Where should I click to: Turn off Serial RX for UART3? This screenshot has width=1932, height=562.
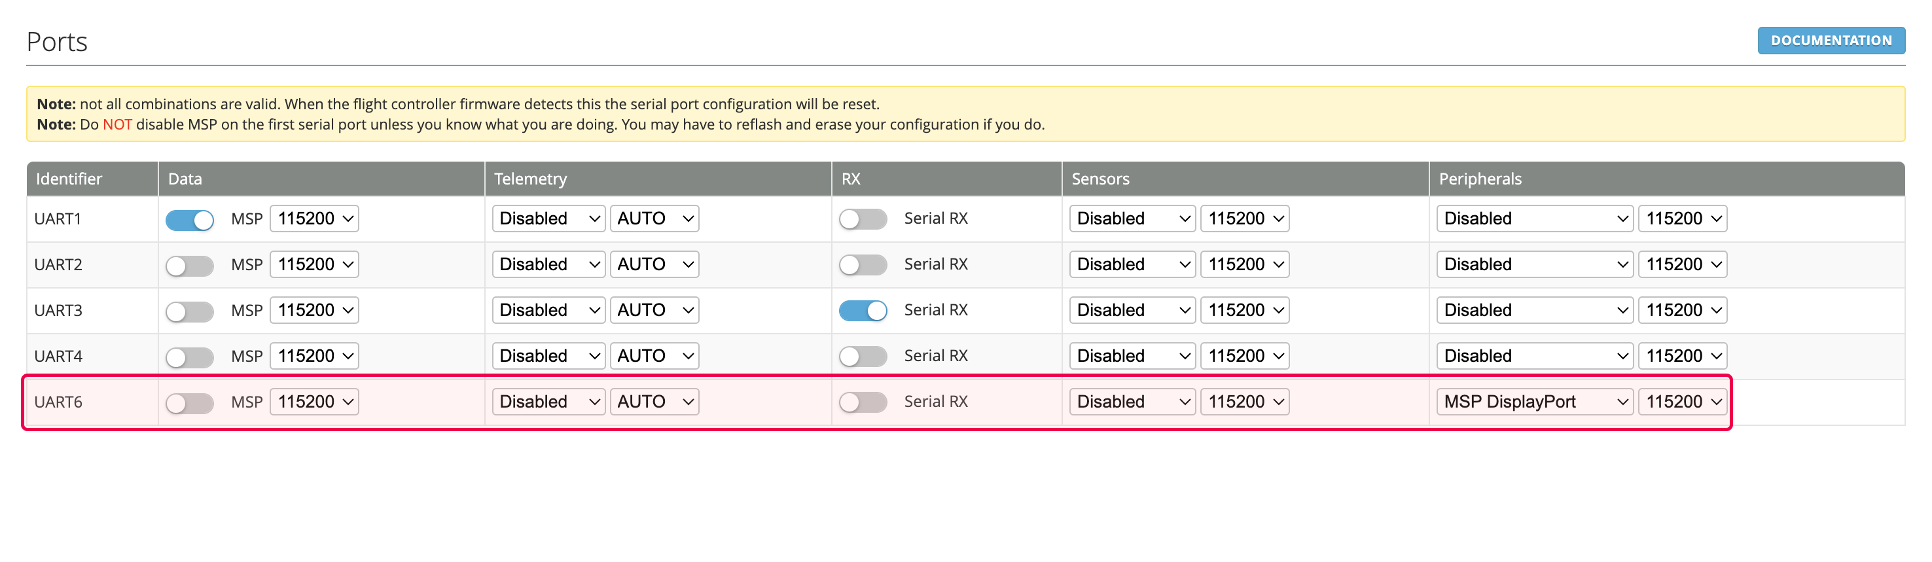tap(863, 310)
